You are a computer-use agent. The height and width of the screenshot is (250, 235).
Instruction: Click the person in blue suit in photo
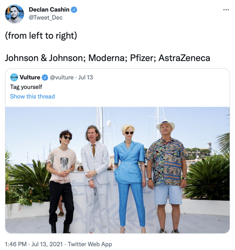click(x=129, y=175)
